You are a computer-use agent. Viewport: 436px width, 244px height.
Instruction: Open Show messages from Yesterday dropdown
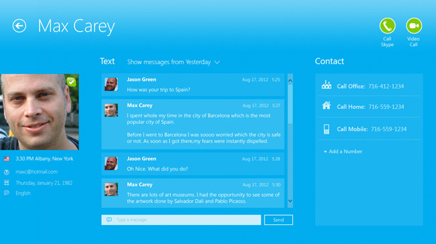pyautogui.click(x=173, y=62)
